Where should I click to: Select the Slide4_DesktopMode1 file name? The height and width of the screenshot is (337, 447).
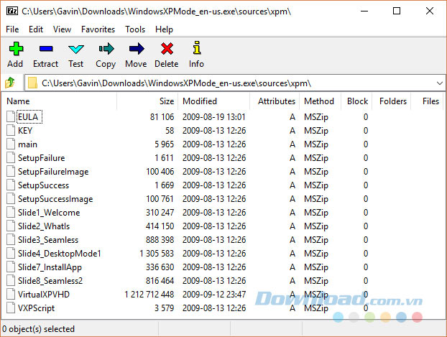tap(60, 254)
